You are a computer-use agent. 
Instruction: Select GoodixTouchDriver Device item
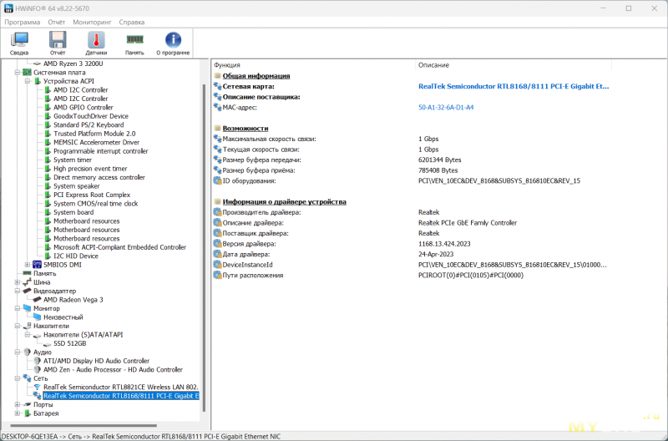click(x=91, y=116)
